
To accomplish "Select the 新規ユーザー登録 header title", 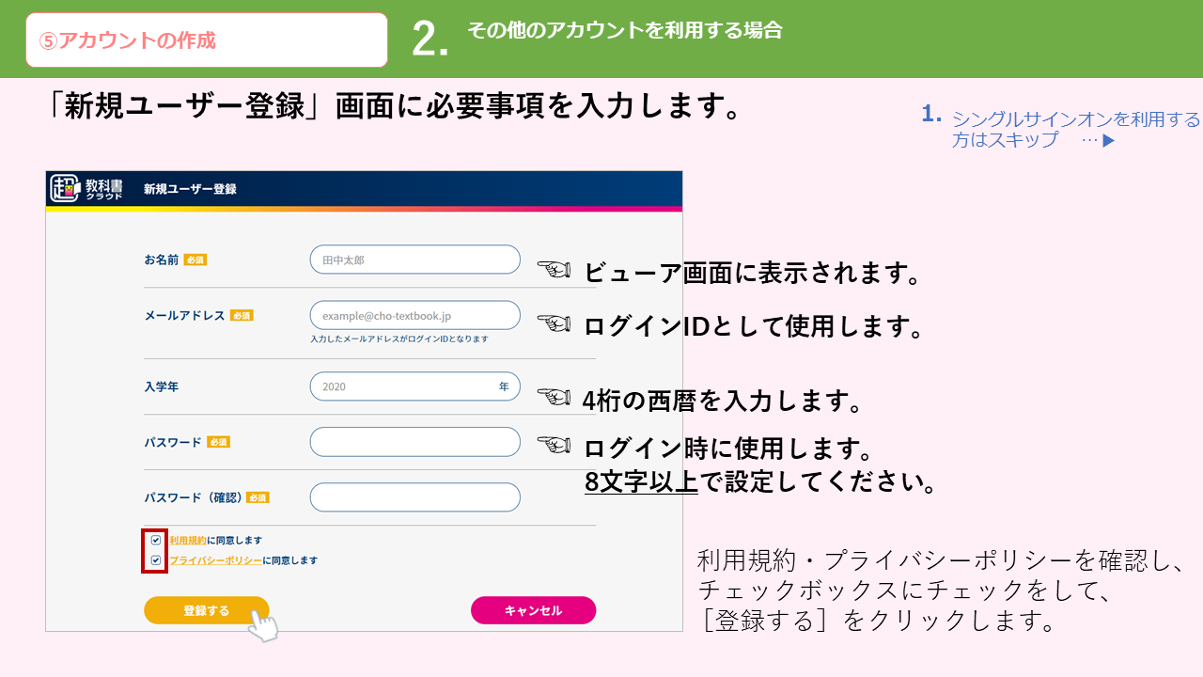I will [190, 189].
